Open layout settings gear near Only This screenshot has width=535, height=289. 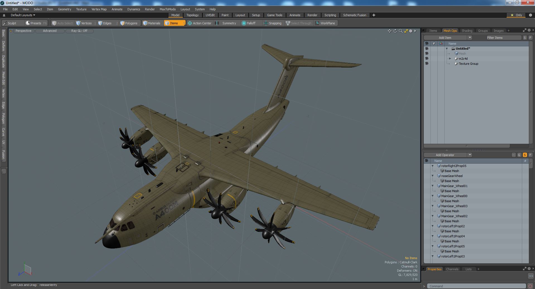point(531,15)
